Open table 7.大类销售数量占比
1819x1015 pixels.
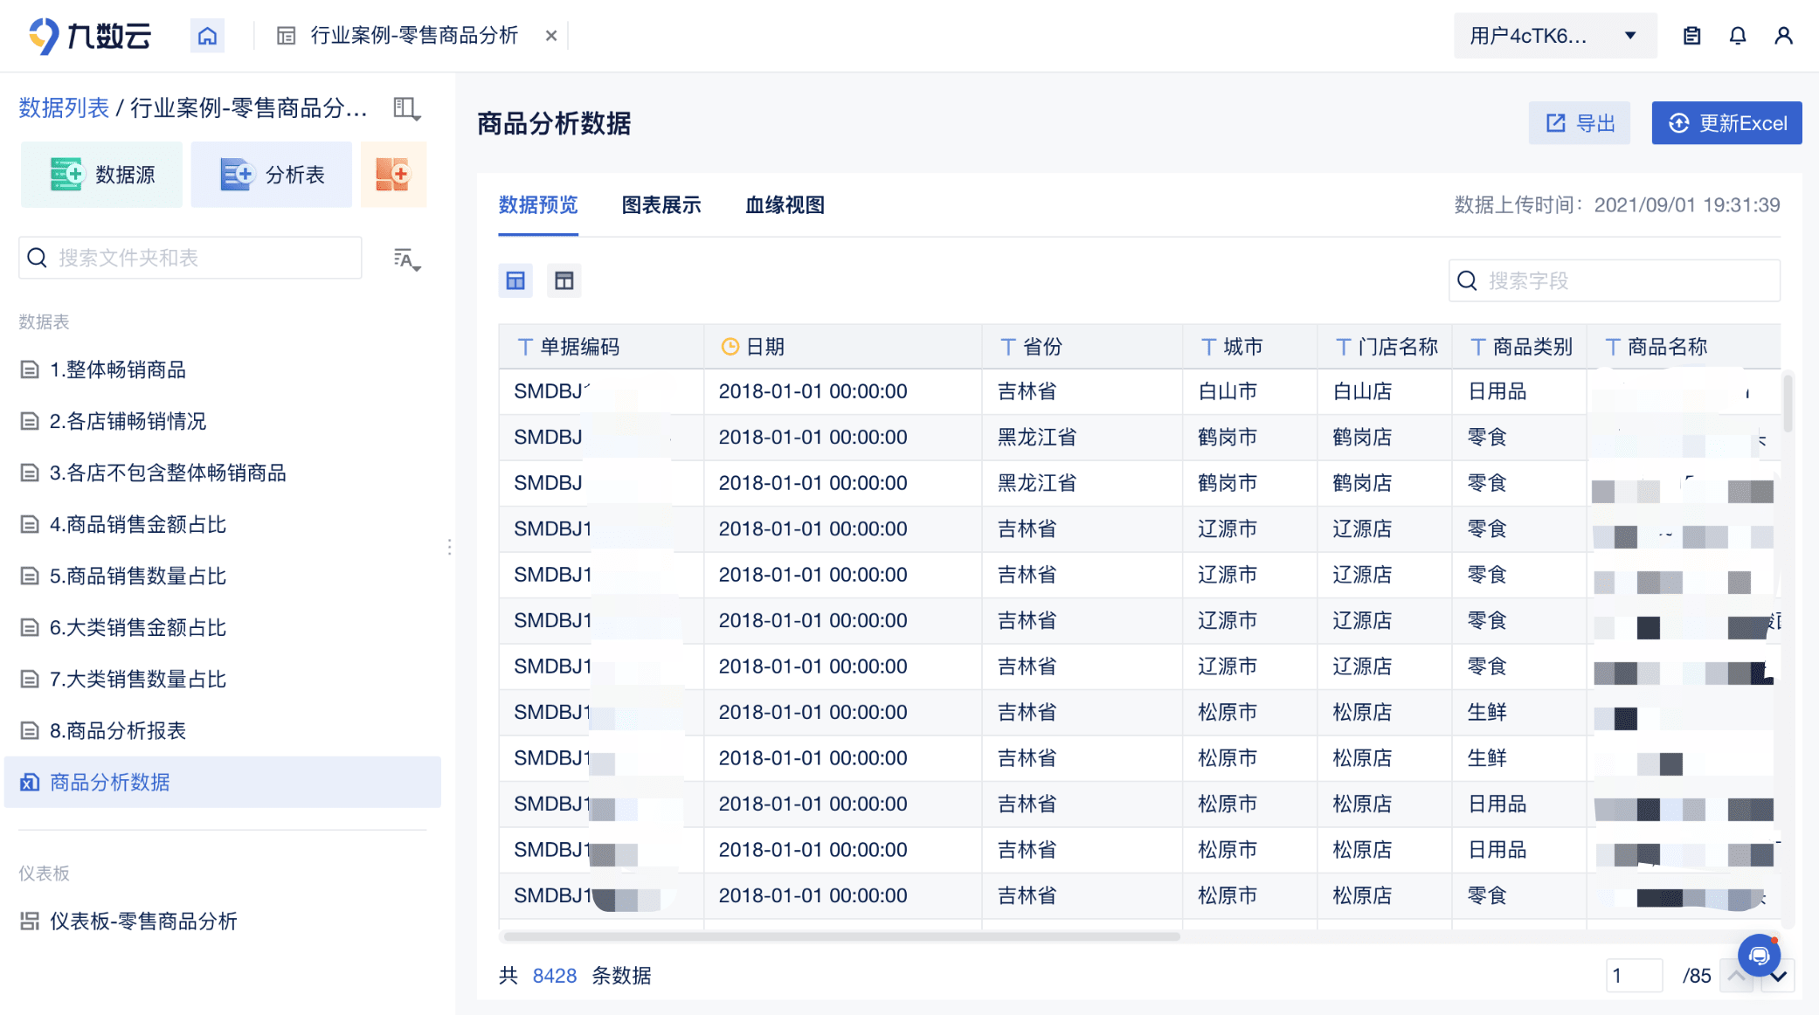point(137,679)
